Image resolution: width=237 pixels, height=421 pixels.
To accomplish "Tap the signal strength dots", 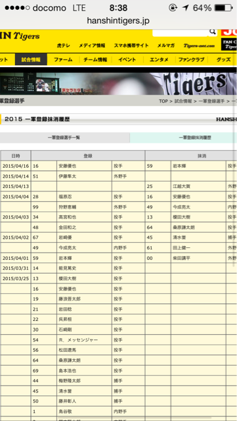I will pos(17,8).
